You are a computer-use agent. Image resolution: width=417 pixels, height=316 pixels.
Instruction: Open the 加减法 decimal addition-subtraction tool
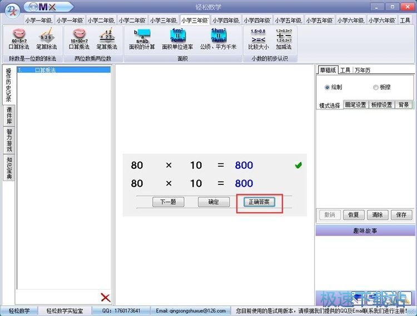click(x=284, y=39)
